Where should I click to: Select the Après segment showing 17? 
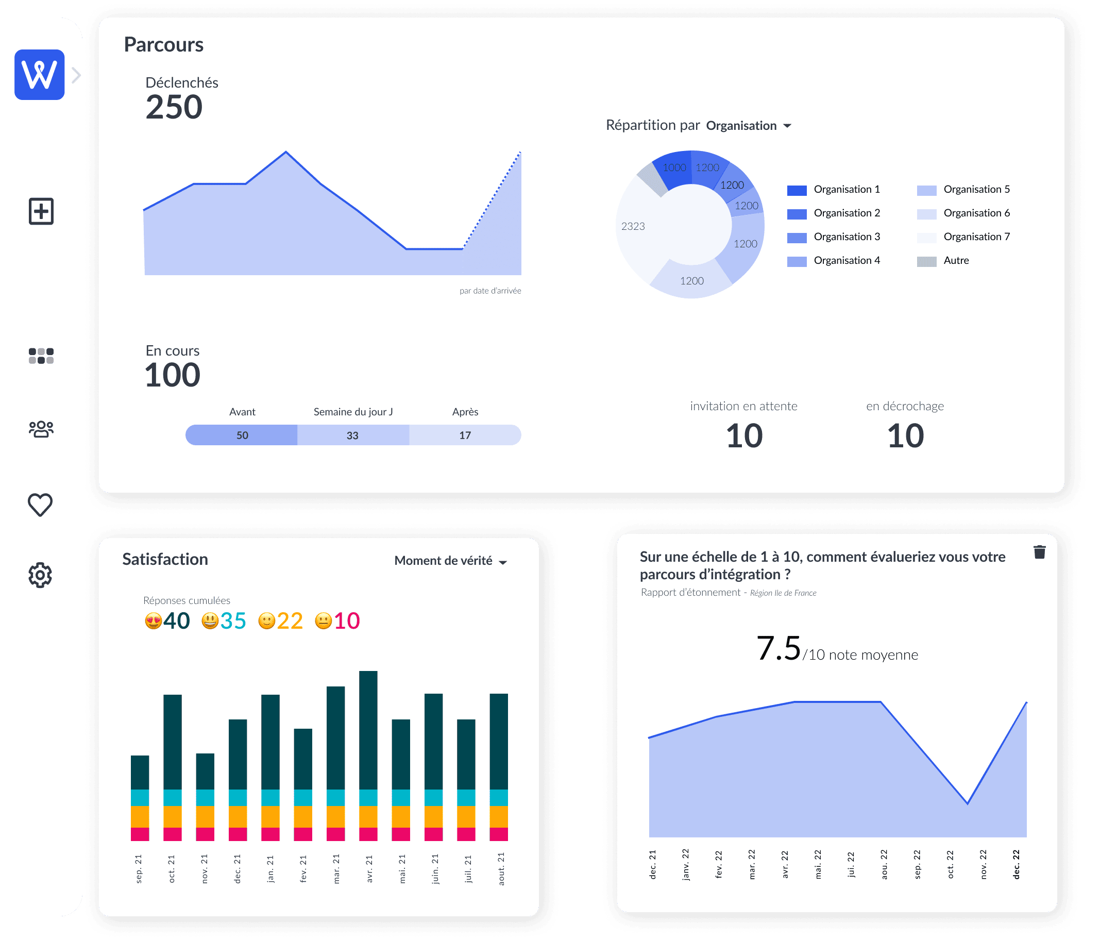(466, 435)
